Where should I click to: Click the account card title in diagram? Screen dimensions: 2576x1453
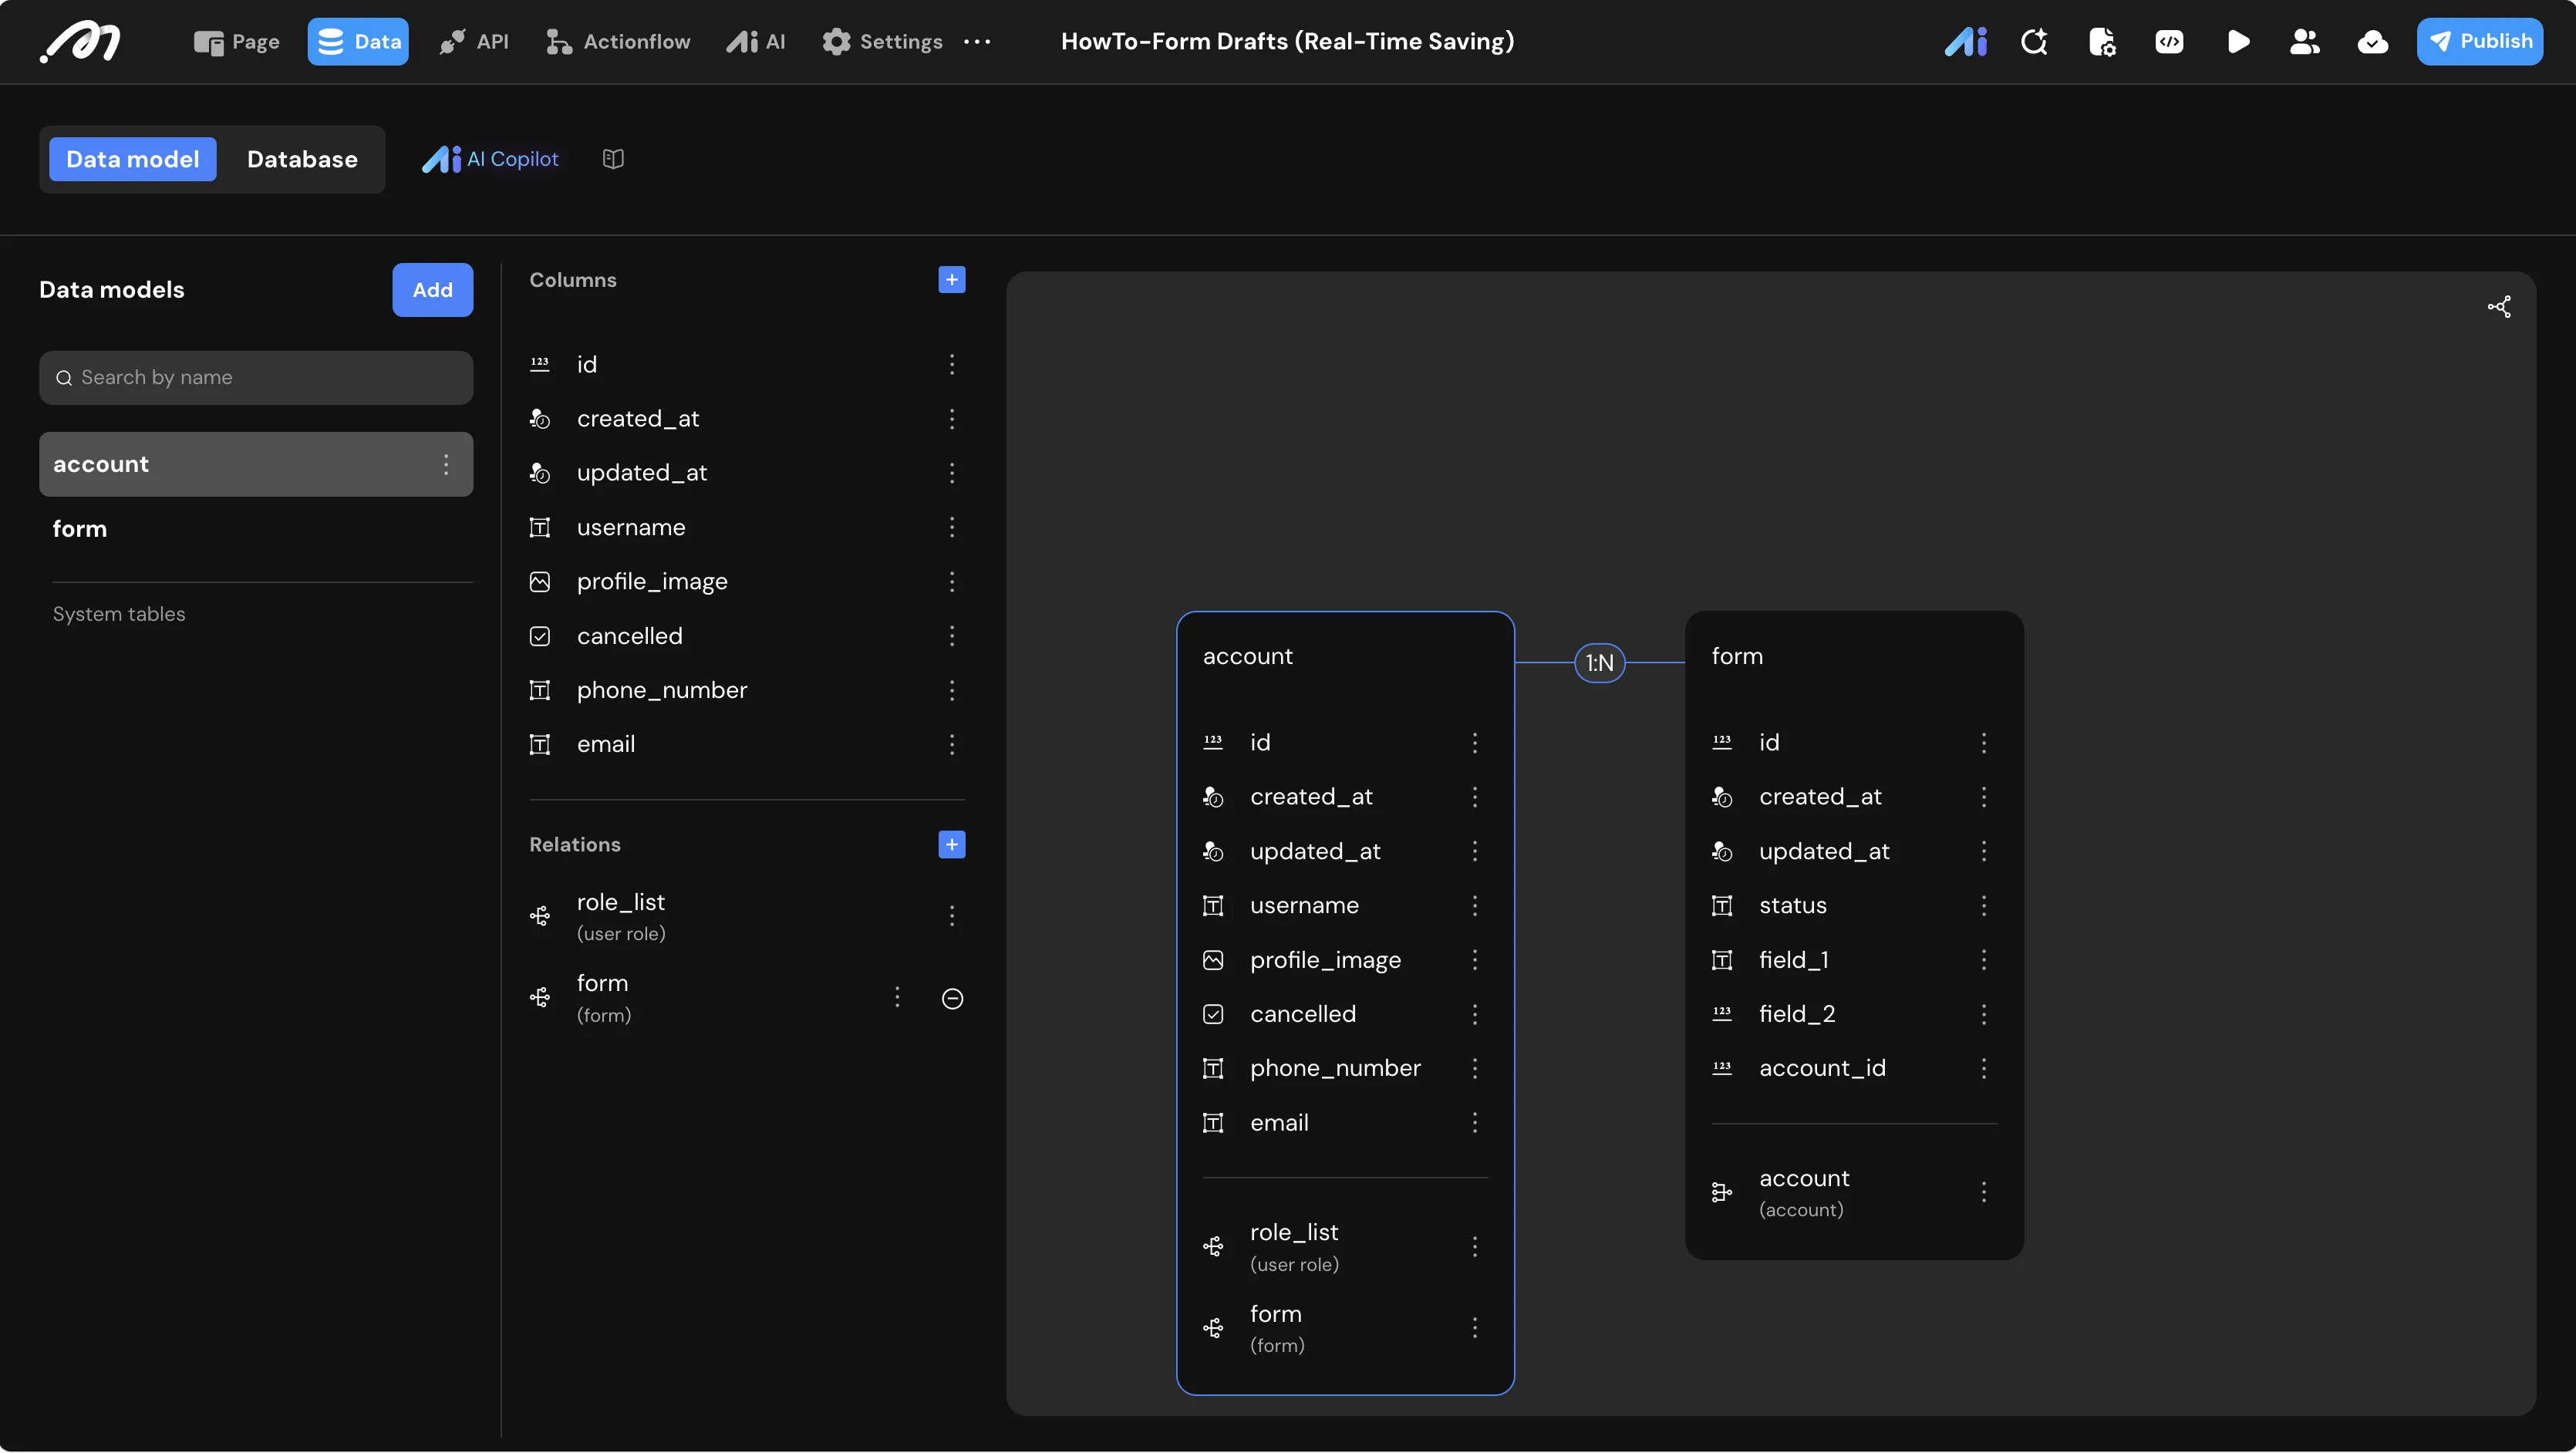[1248, 656]
